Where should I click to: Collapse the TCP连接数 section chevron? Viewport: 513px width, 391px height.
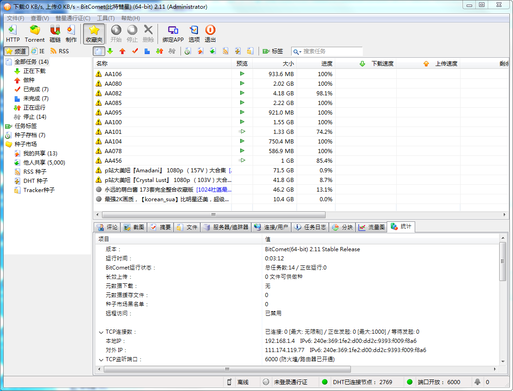click(101, 332)
